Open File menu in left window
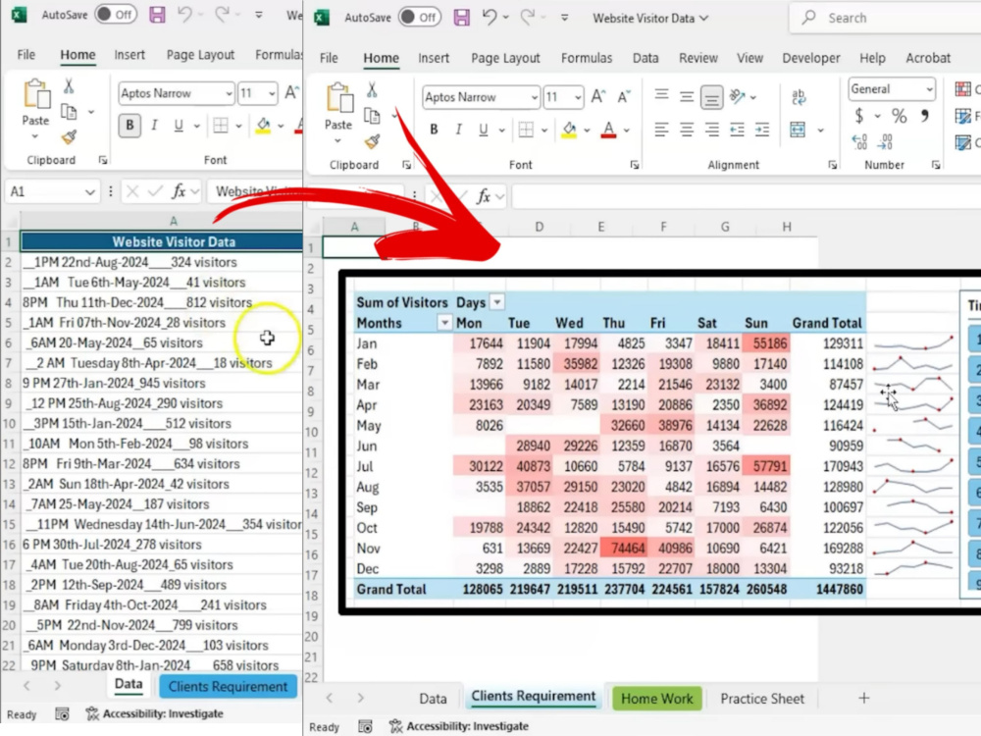The image size is (981, 736). click(x=26, y=54)
